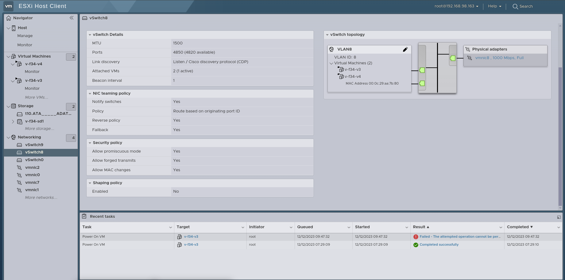The image size is (565, 280).
Task: Select vSwitch8 in Navigator
Action: click(x=41, y=152)
